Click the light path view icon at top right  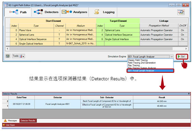181,12
